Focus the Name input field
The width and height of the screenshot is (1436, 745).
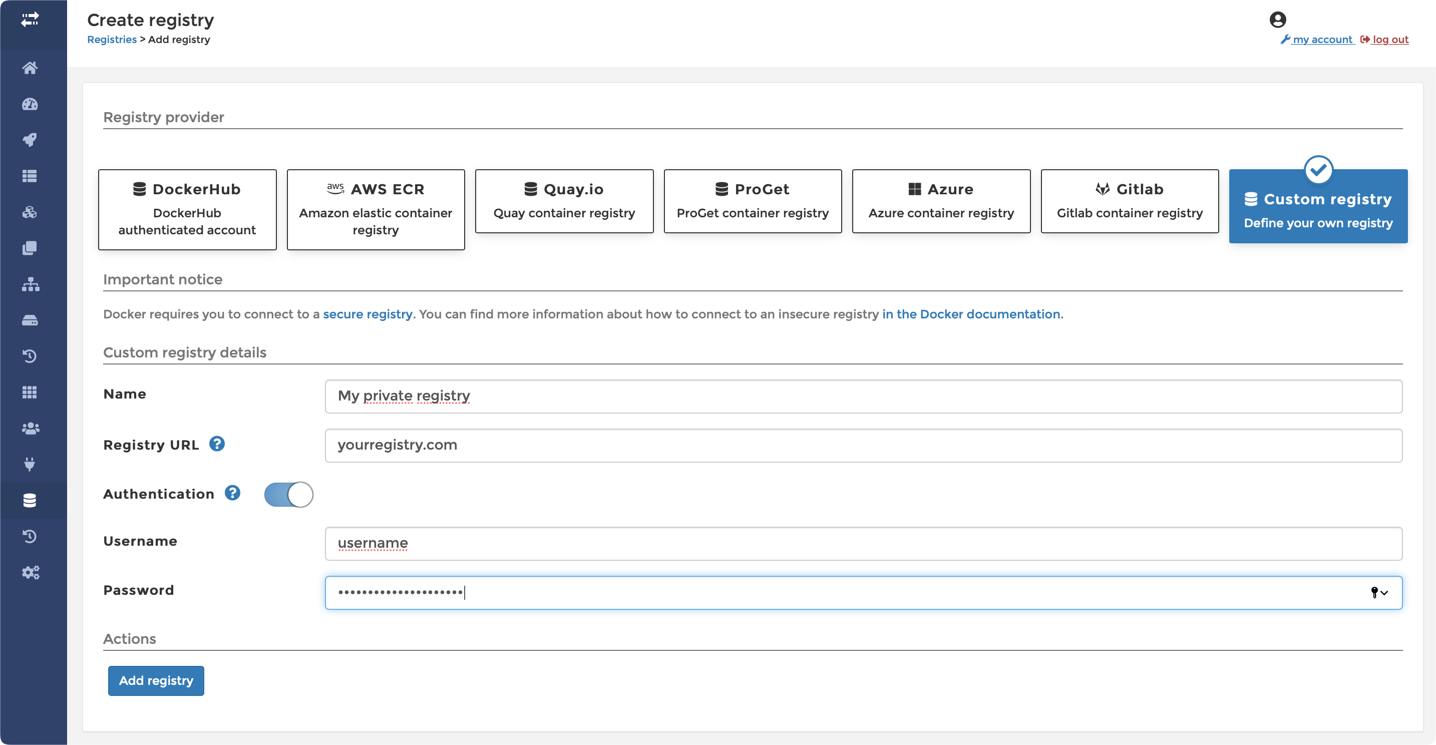coord(864,397)
